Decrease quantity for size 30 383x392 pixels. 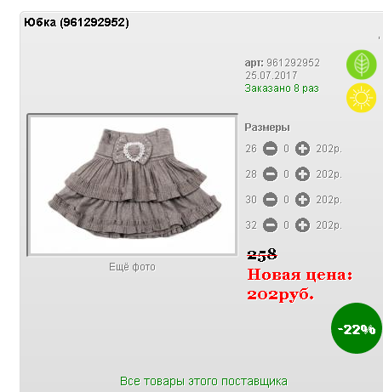point(270,200)
